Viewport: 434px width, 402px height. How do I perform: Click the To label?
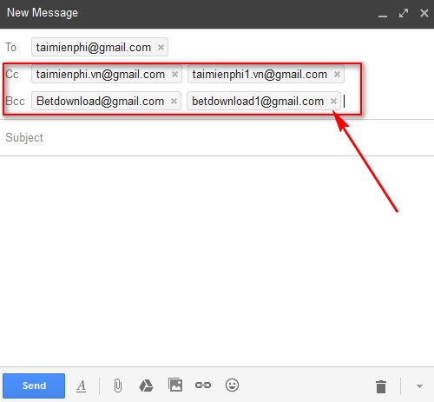(x=11, y=47)
